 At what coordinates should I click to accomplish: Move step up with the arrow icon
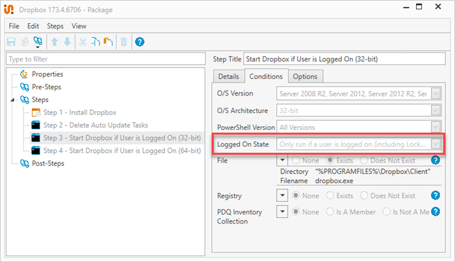(55, 42)
